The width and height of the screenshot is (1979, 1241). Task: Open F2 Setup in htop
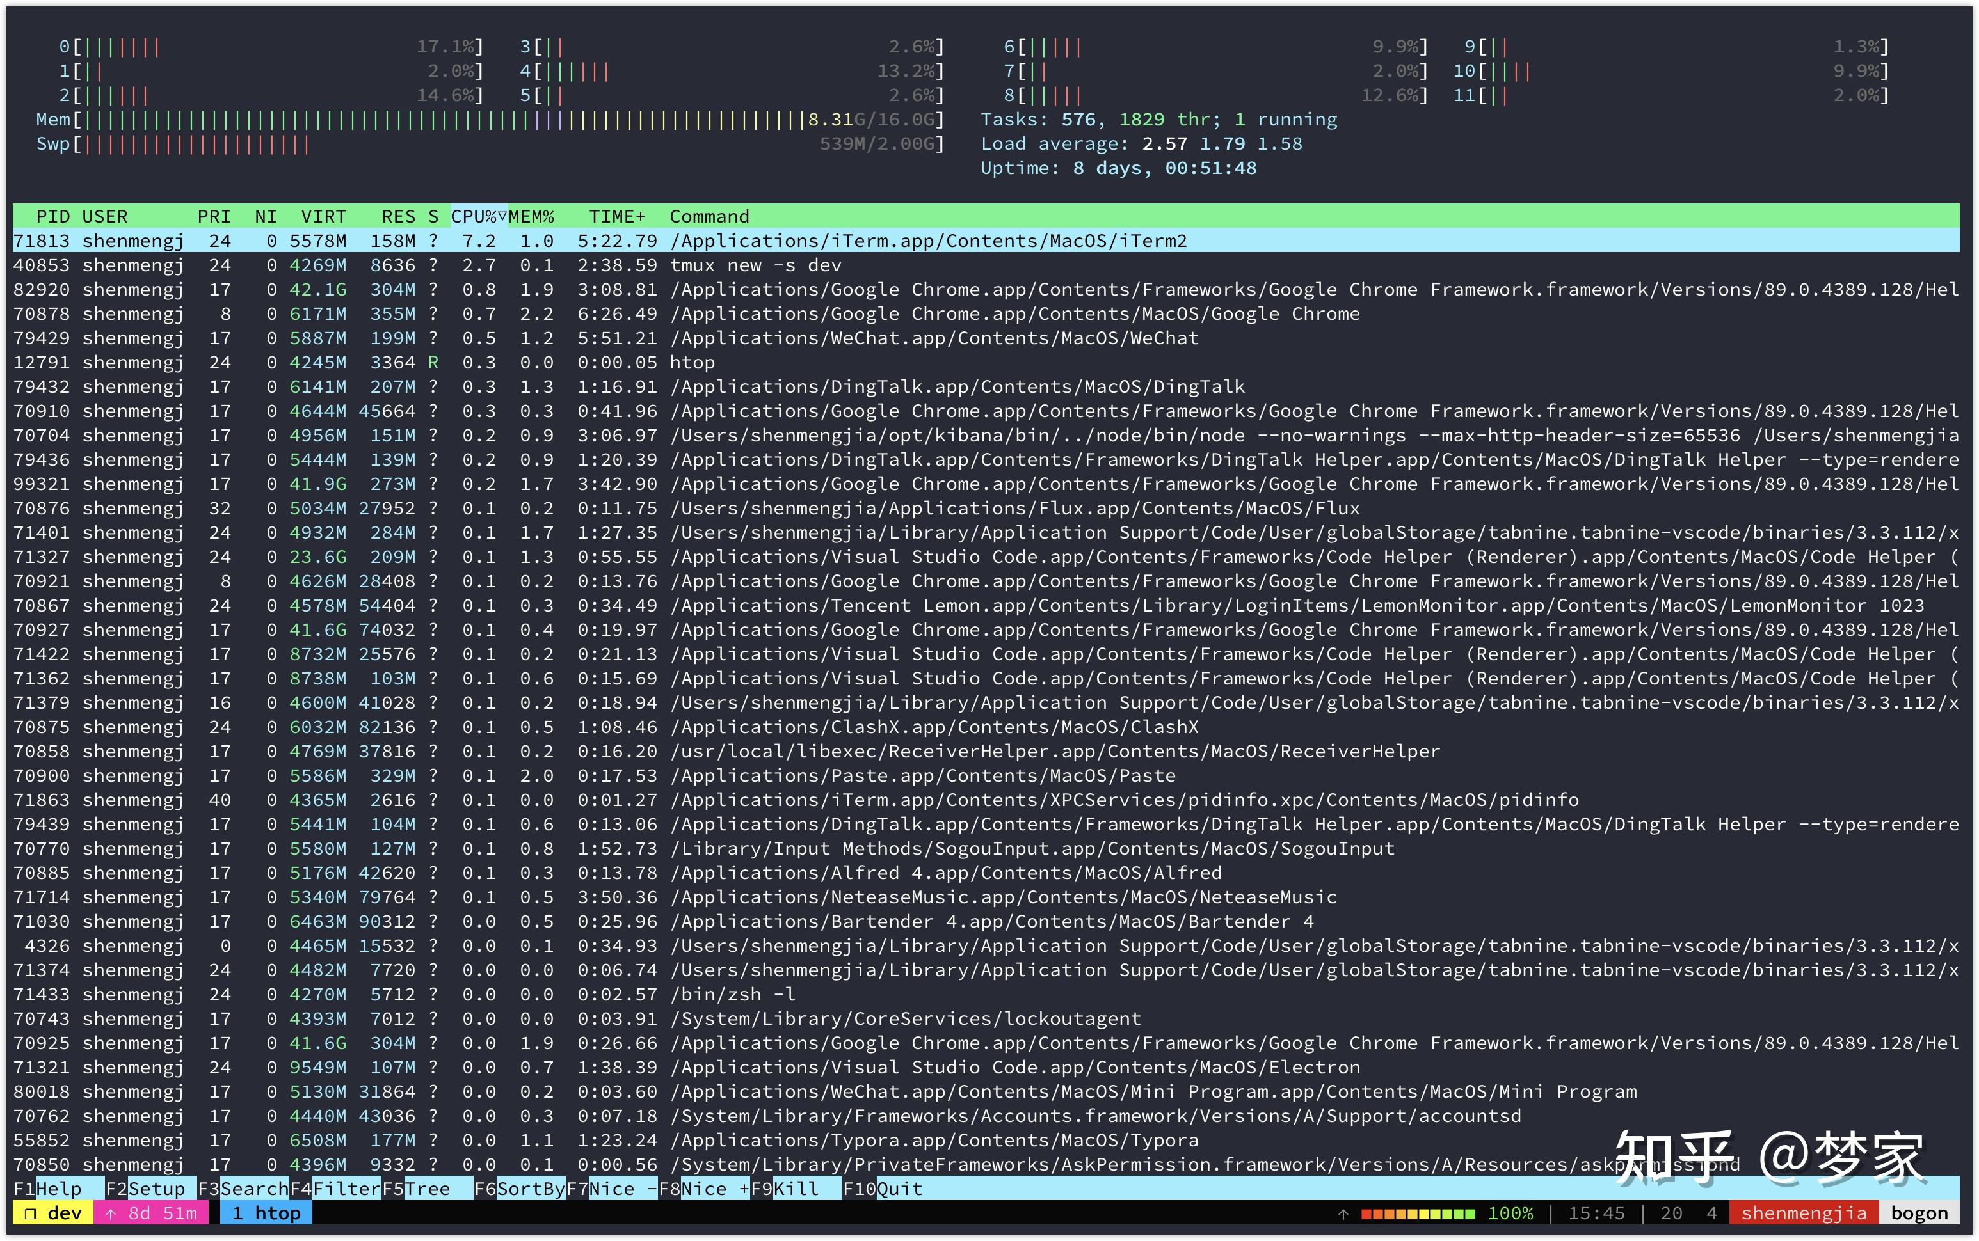145,1189
